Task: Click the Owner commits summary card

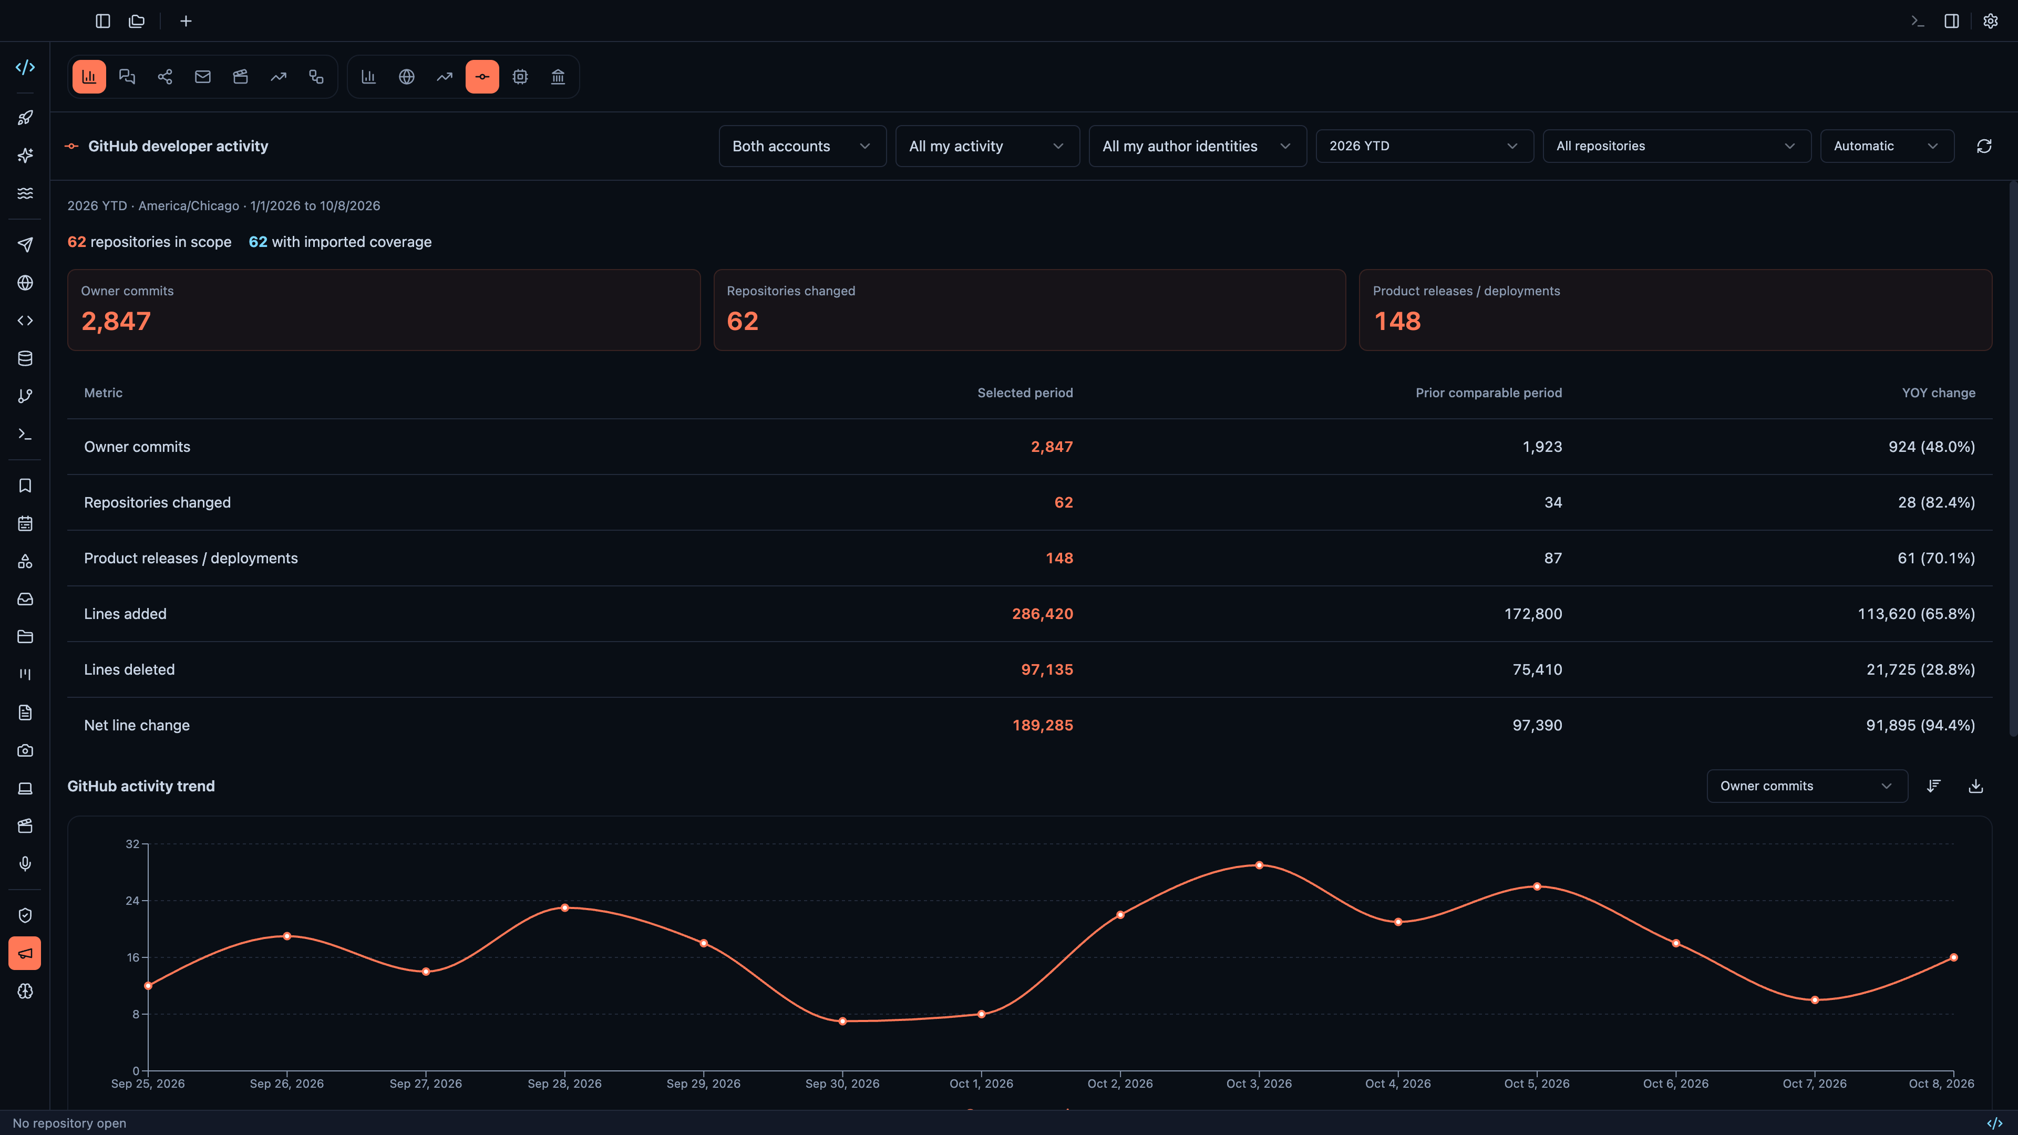Action: (384, 310)
